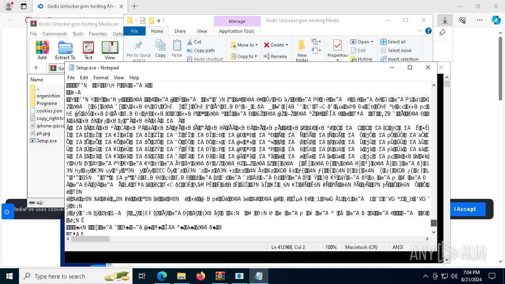This screenshot has height=284, width=505.
Task: Open Edge Copilot icon
Action: click(x=496, y=20)
